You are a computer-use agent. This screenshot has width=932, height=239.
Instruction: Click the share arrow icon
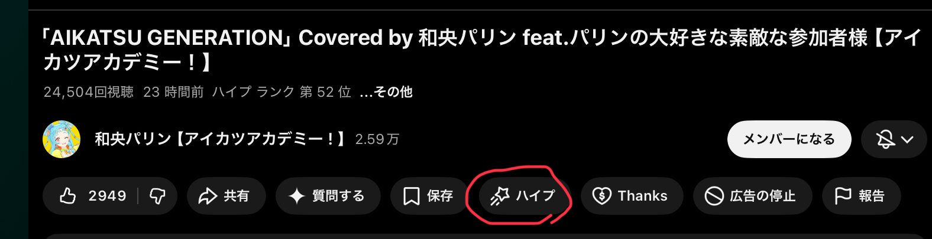(x=208, y=196)
